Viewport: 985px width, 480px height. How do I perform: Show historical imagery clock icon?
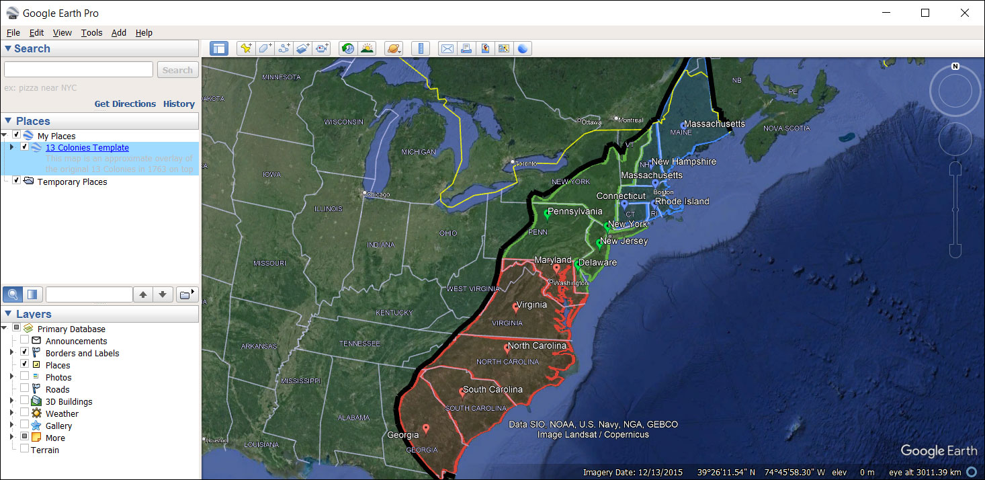click(x=347, y=48)
